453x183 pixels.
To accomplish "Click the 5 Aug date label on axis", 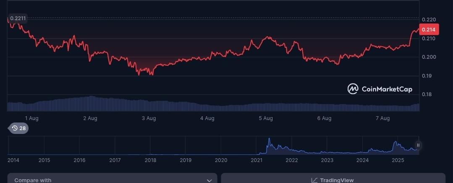I will 266,118.
